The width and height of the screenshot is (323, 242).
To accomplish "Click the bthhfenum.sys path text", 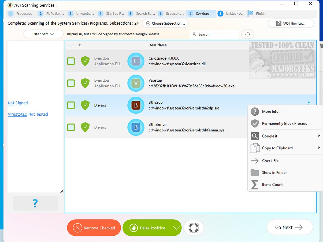I will click(186, 130).
